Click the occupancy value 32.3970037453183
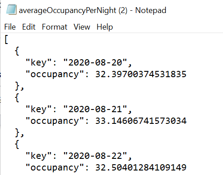The height and width of the screenshot is (175, 223). click(141, 74)
